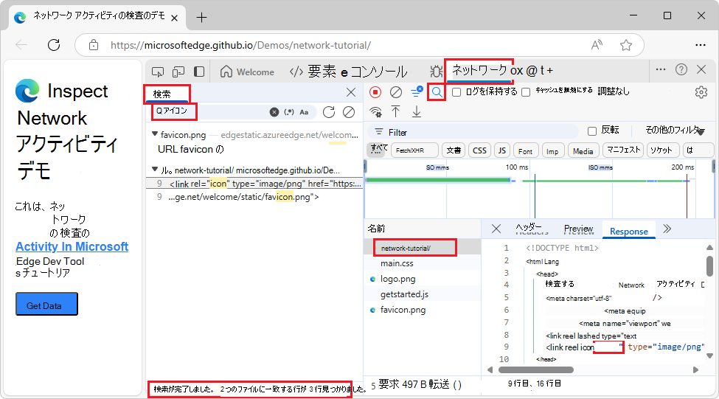Toggle device emulation icon

pos(178,72)
